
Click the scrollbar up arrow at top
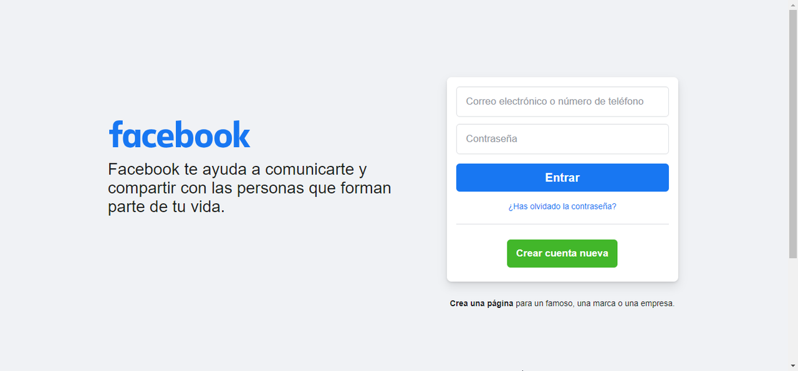[x=793, y=4]
